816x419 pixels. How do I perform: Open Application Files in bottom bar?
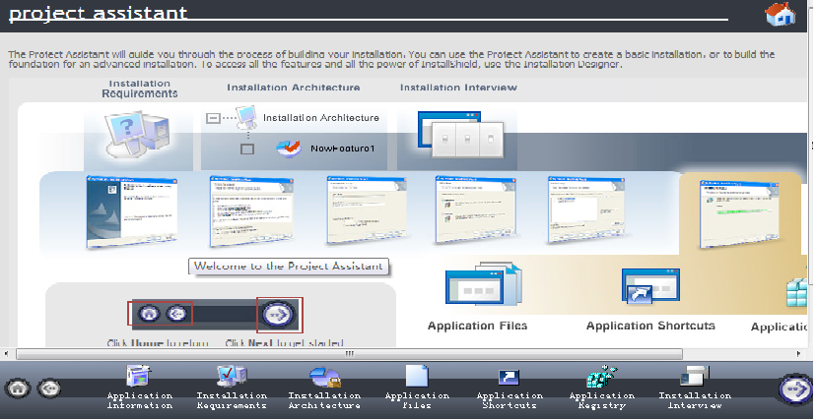point(416,387)
